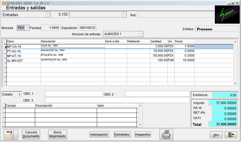Click the app icon in title bar
This screenshot has width=241, height=142.
pyautogui.click(x=4, y=3)
